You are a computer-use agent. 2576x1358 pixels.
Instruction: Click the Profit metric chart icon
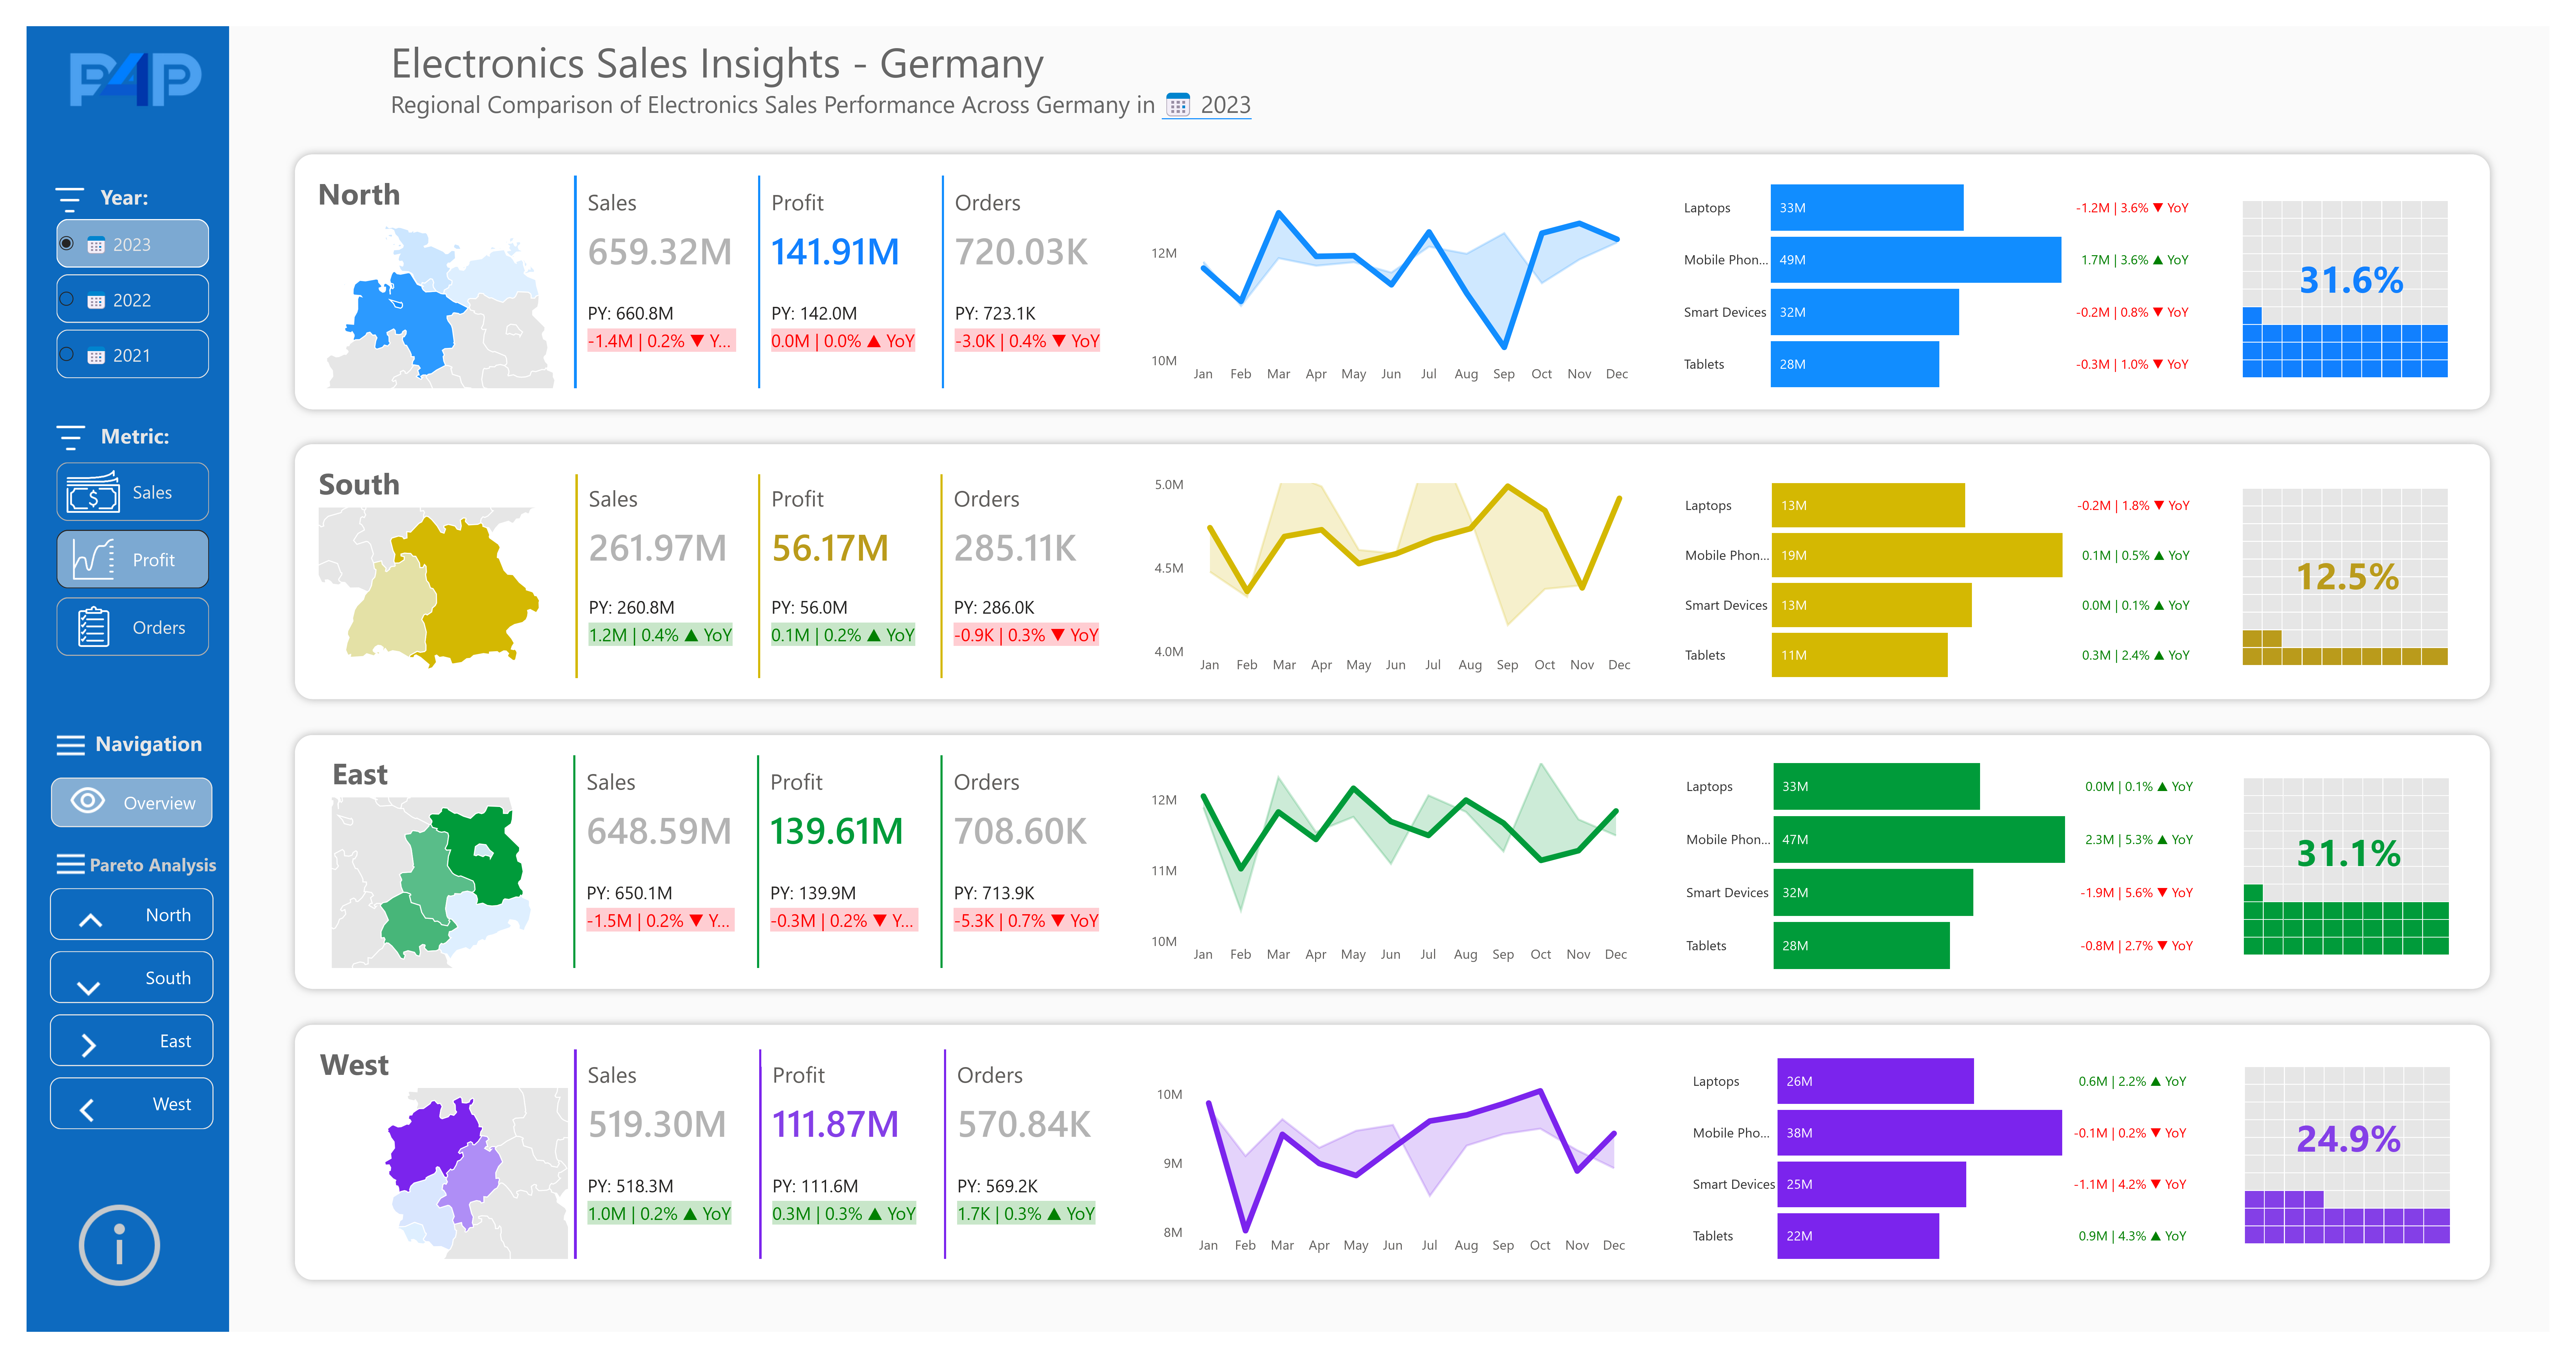click(93, 560)
